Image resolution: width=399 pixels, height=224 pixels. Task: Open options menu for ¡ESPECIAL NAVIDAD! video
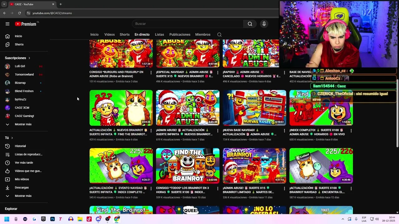pyautogui.click(x=218, y=72)
